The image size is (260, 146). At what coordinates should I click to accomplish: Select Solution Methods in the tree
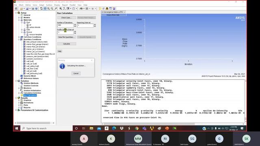pos(31,83)
